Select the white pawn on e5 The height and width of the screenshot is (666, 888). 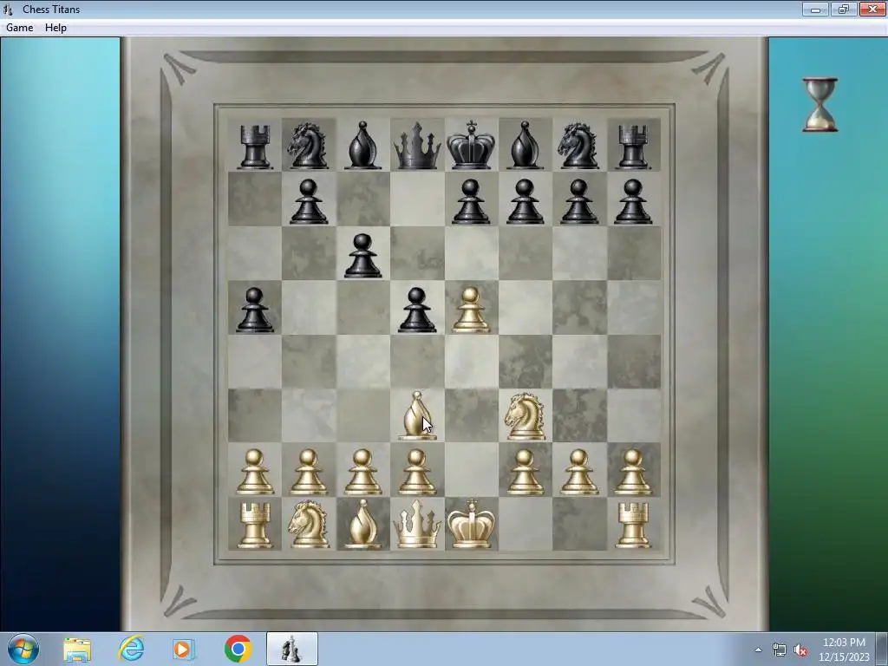click(471, 310)
